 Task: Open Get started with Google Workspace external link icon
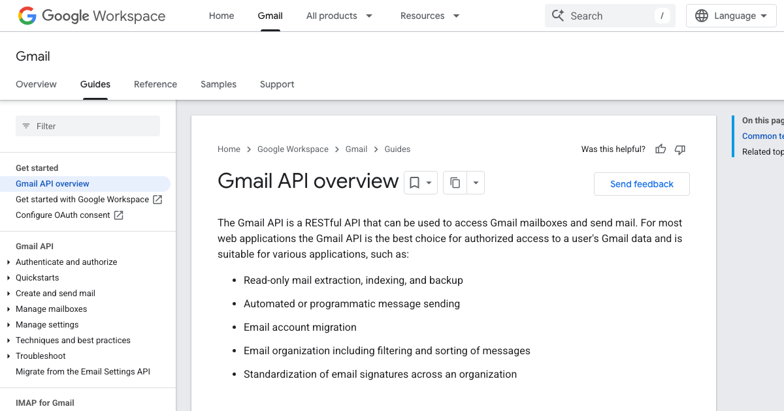pos(156,199)
